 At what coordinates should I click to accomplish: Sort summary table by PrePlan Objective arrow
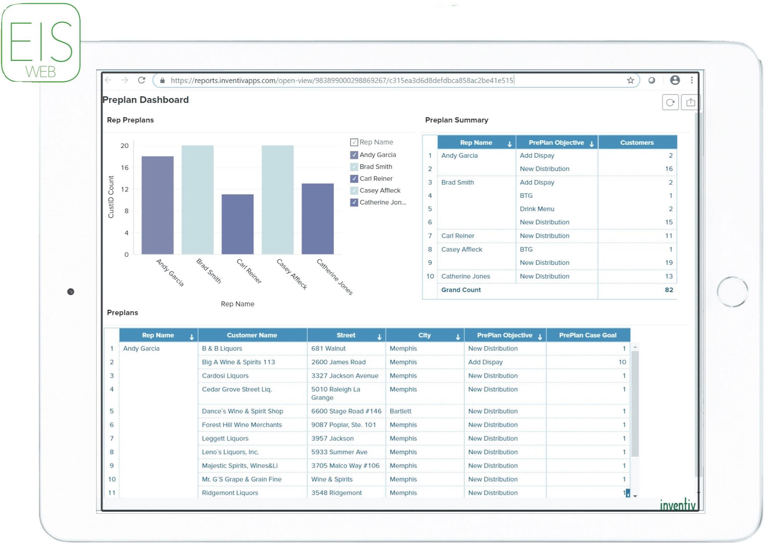591,144
